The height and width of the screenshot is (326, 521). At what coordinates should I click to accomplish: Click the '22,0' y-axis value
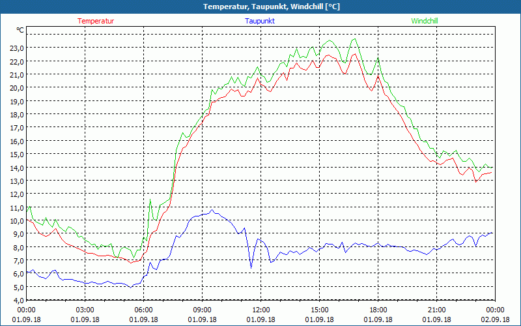point(18,61)
